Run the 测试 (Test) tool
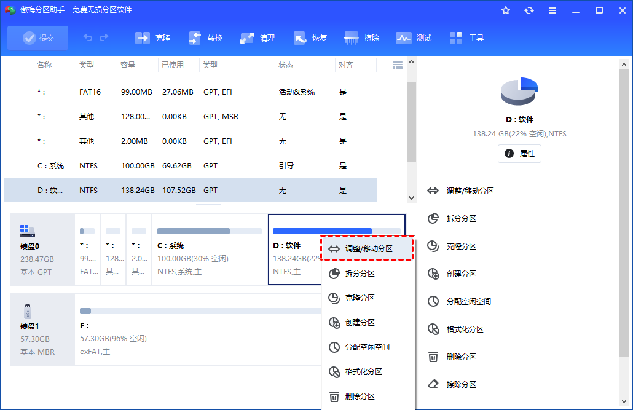The height and width of the screenshot is (410, 633). [x=414, y=37]
